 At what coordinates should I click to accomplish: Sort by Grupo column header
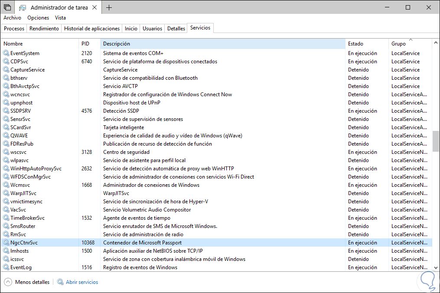(x=410, y=44)
